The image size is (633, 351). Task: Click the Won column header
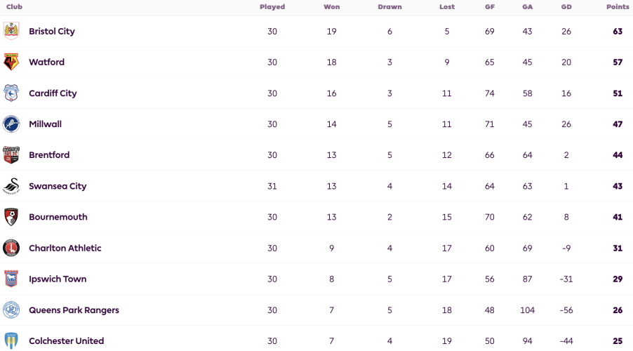332,7
